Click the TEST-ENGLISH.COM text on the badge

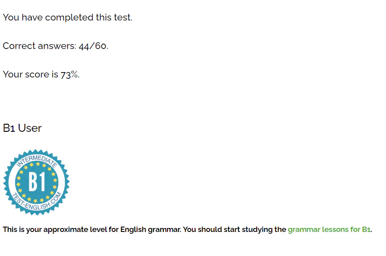click(x=37, y=203)
